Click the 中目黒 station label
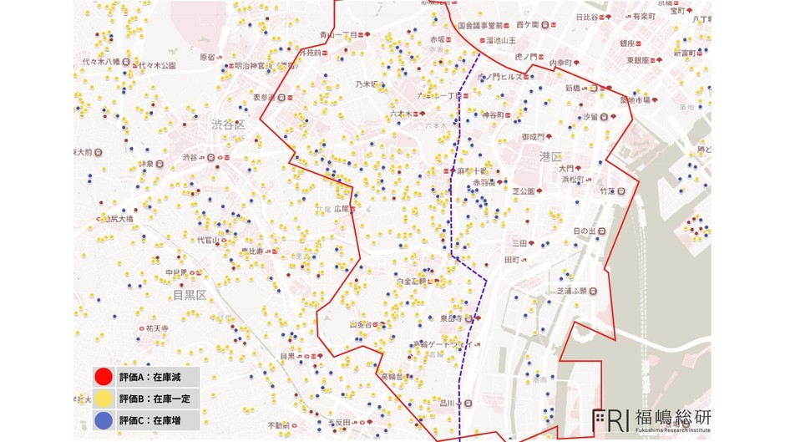This screenshot has height=442, width=785. (177, 272)
